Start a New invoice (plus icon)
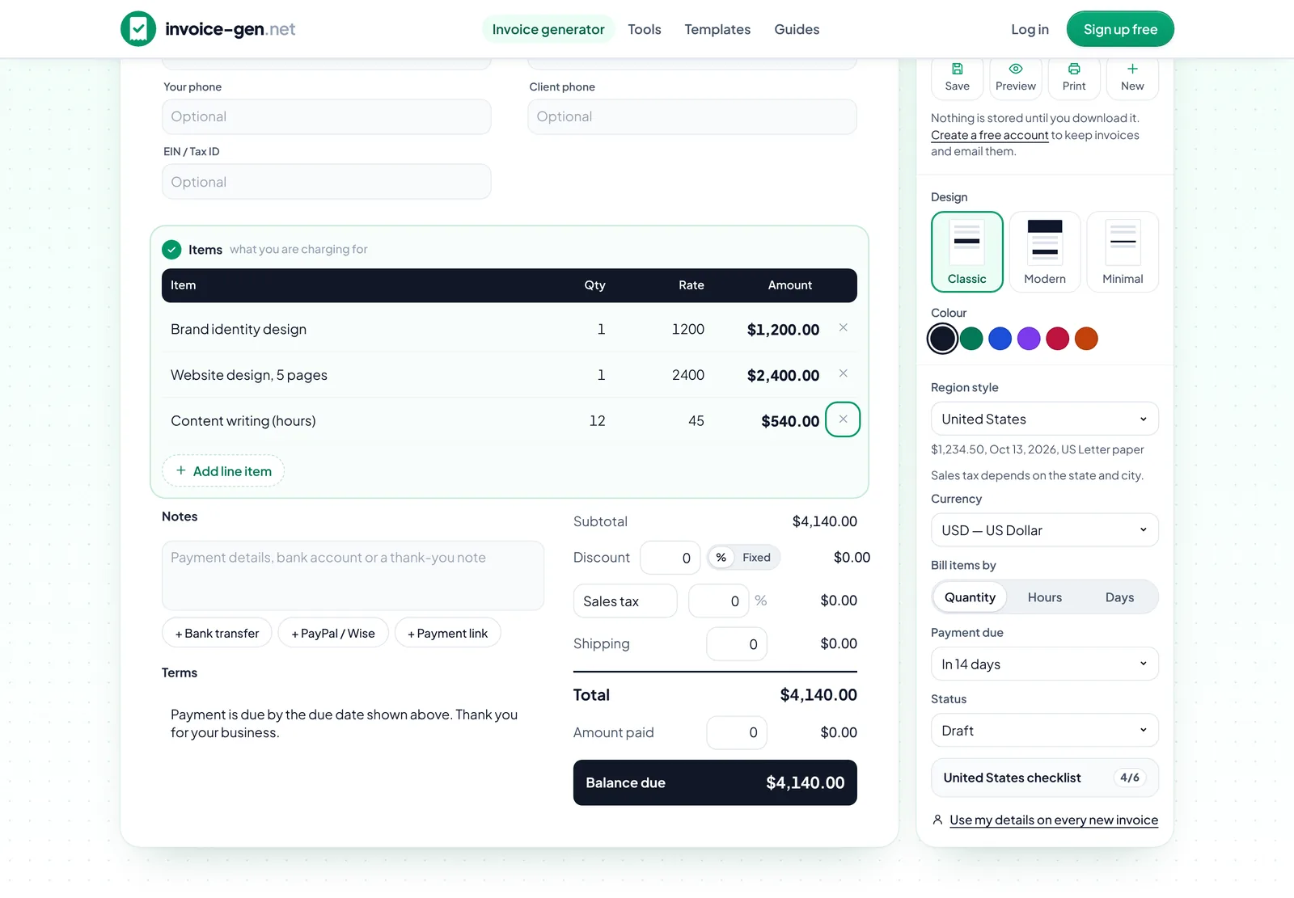 tap(1132, 77)
